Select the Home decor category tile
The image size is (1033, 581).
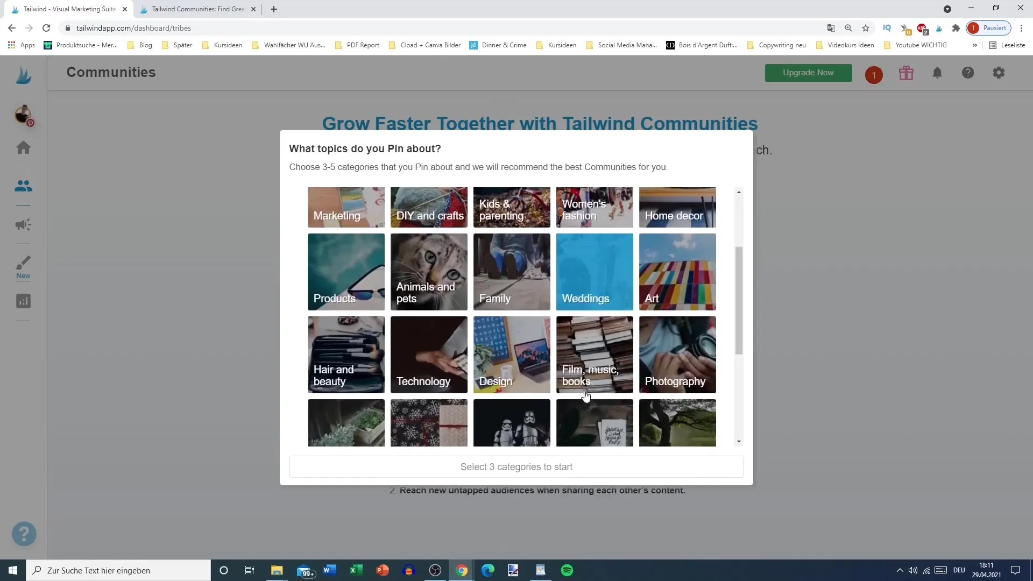[x=677, y=207]
